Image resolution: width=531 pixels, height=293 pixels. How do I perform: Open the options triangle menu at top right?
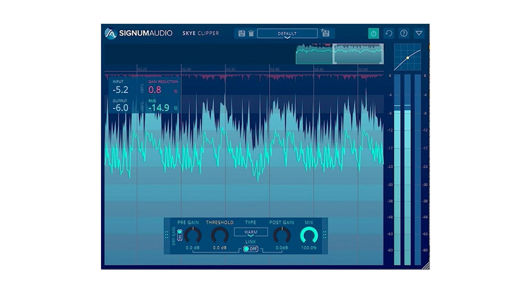(419, 33)
